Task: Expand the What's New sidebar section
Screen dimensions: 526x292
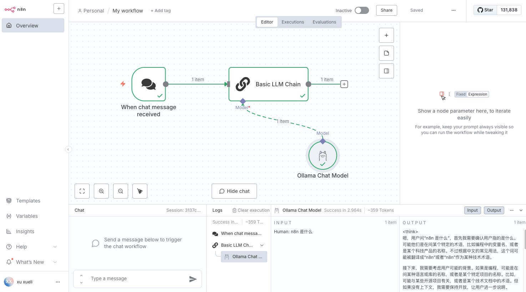Action: [x=55, y=262]
